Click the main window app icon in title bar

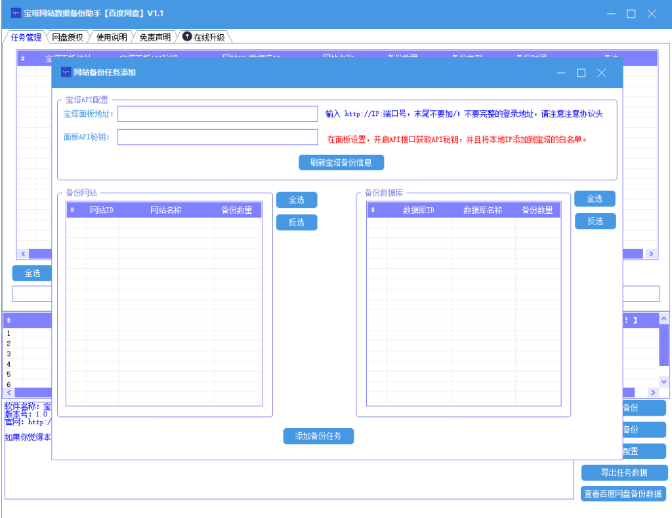click(x=16, y=13)
